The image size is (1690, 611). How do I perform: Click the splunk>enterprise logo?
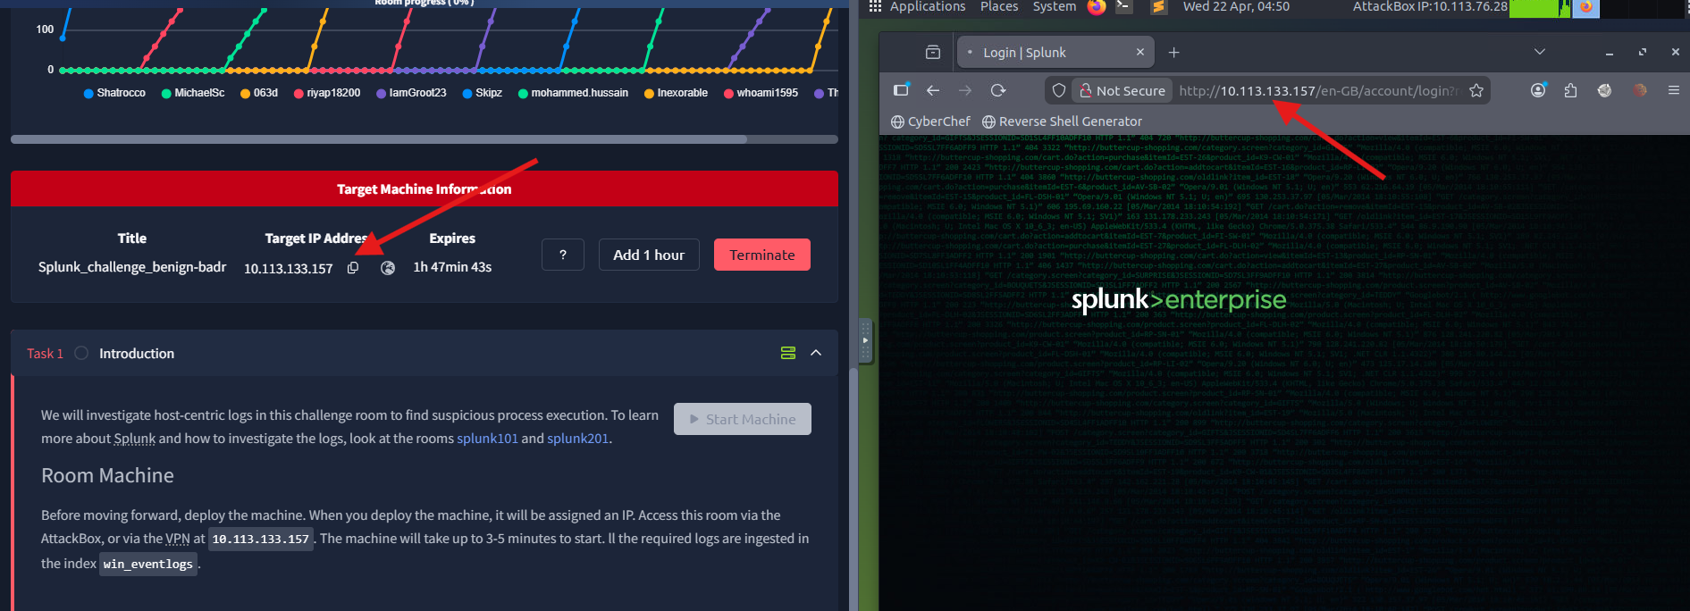point(1179,300)
